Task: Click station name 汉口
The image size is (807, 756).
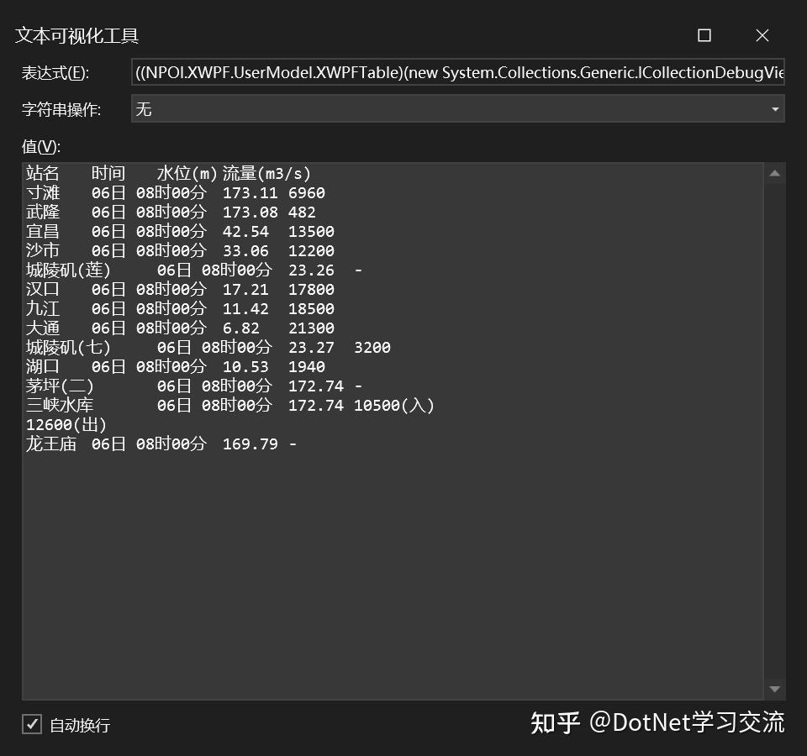Action: click(x=43, y=289)
